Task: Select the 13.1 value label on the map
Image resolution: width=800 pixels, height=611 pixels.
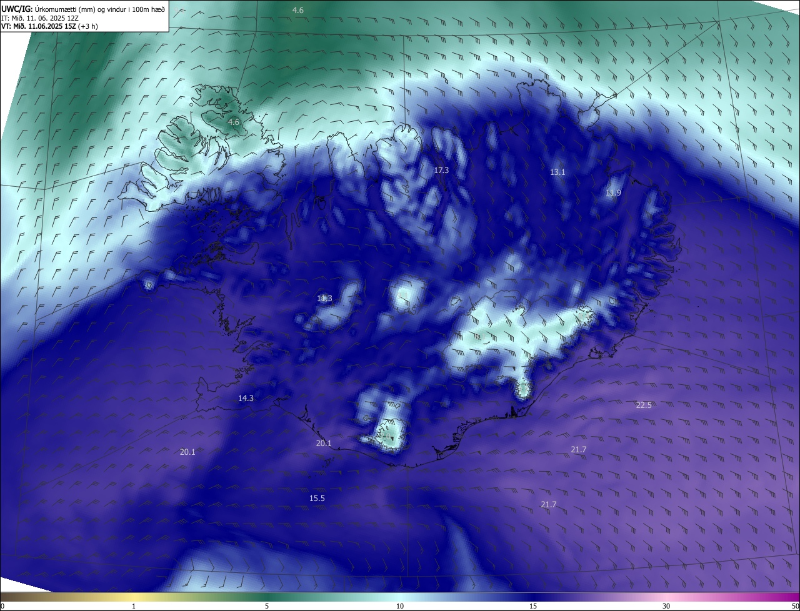Action: coord(557,172)
